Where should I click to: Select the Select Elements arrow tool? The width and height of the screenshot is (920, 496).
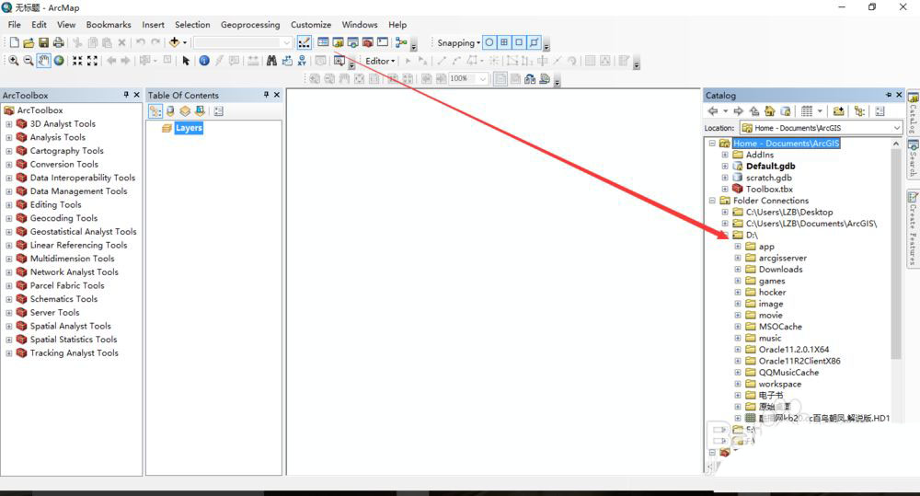186,61
